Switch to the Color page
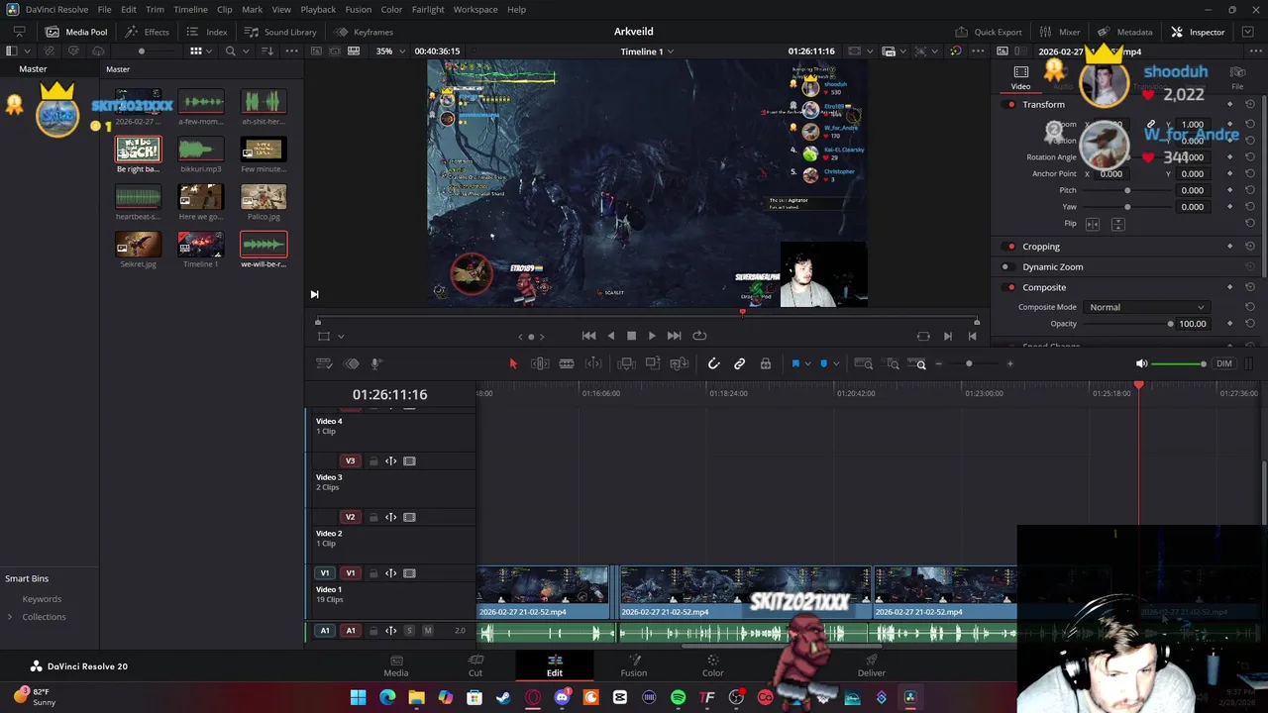 pyautogui.click(x=713, y=665)
